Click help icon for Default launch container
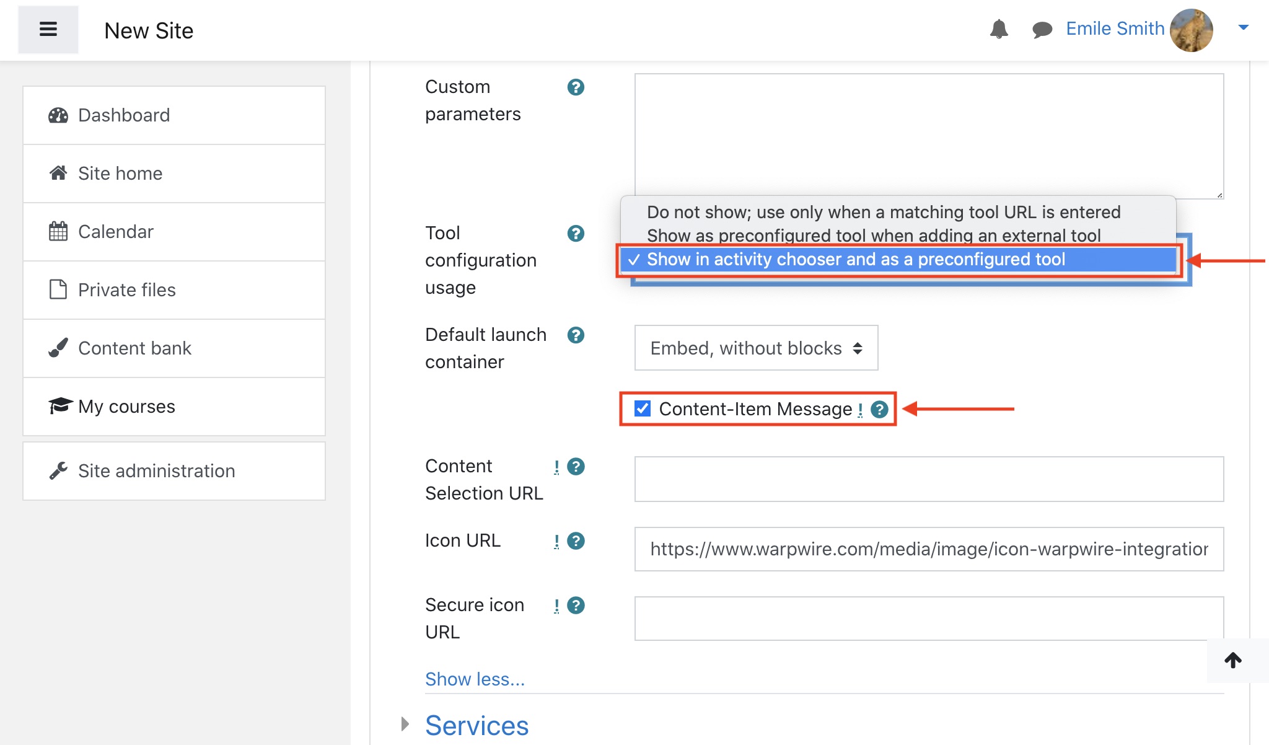The height and width of the screenshot is (745, 1269). (576, 335)
